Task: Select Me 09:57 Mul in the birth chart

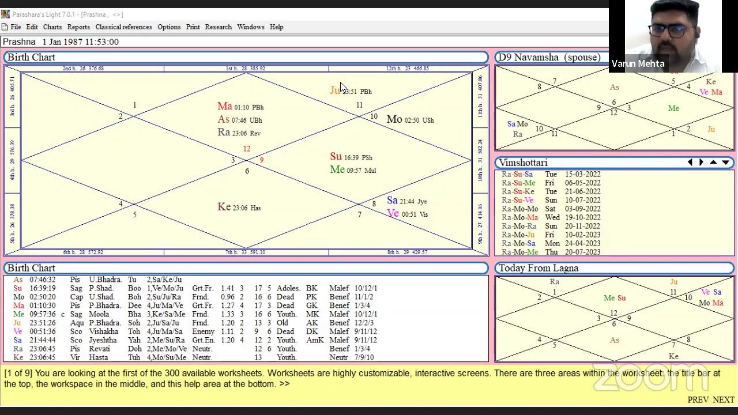Action: 353,170
